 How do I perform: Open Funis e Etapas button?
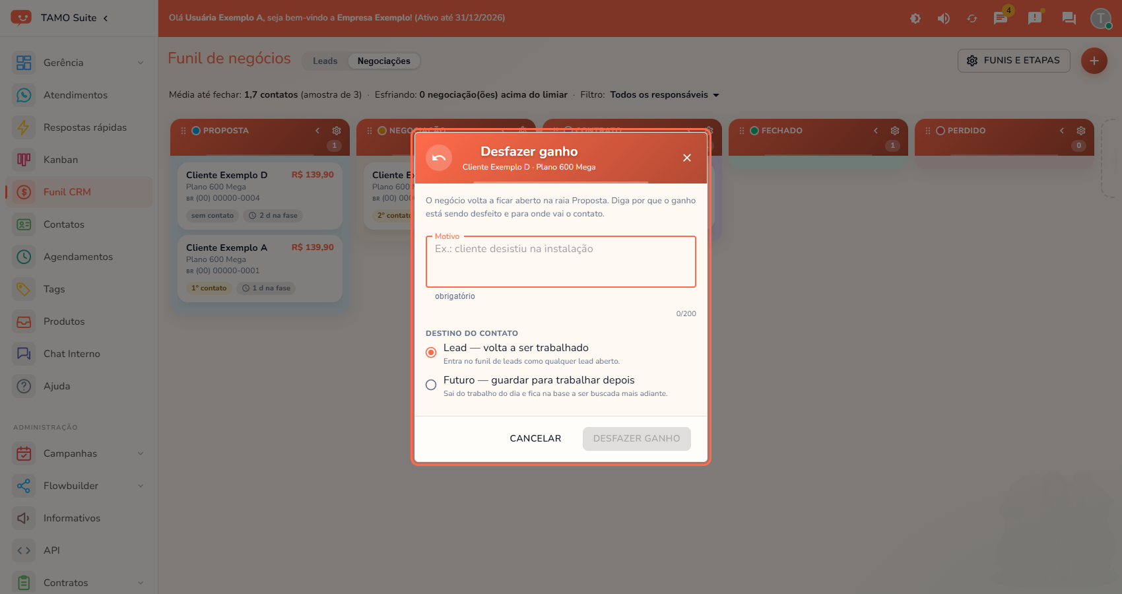tap(1014, 60)
